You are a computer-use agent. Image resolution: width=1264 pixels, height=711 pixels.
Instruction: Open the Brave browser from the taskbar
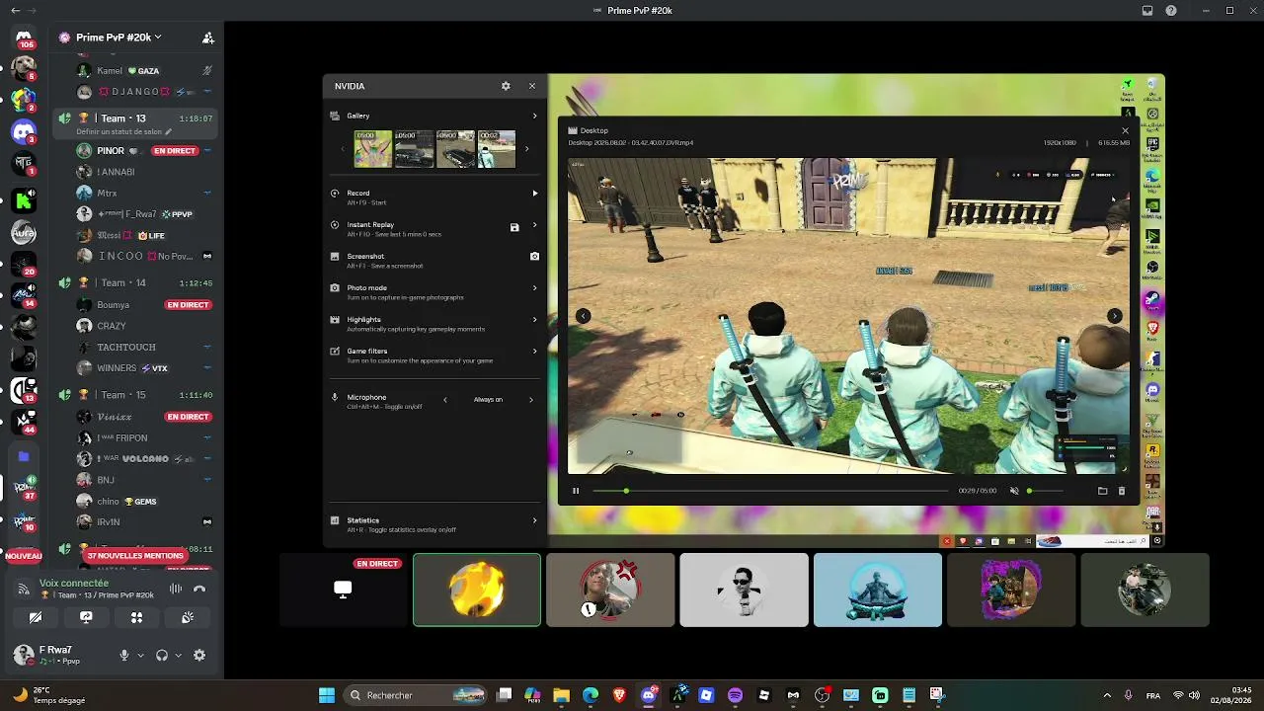pos(619,695)
